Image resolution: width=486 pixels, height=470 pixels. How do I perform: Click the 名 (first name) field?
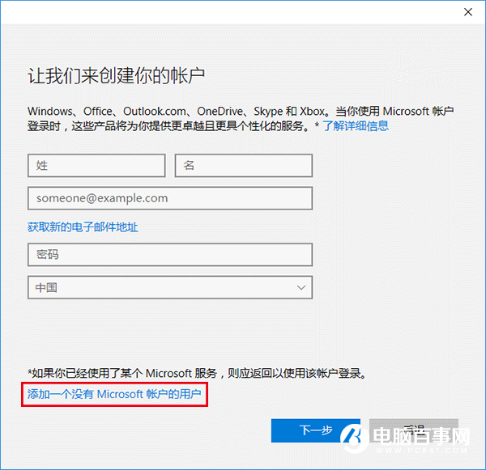[x=244, y=166]
